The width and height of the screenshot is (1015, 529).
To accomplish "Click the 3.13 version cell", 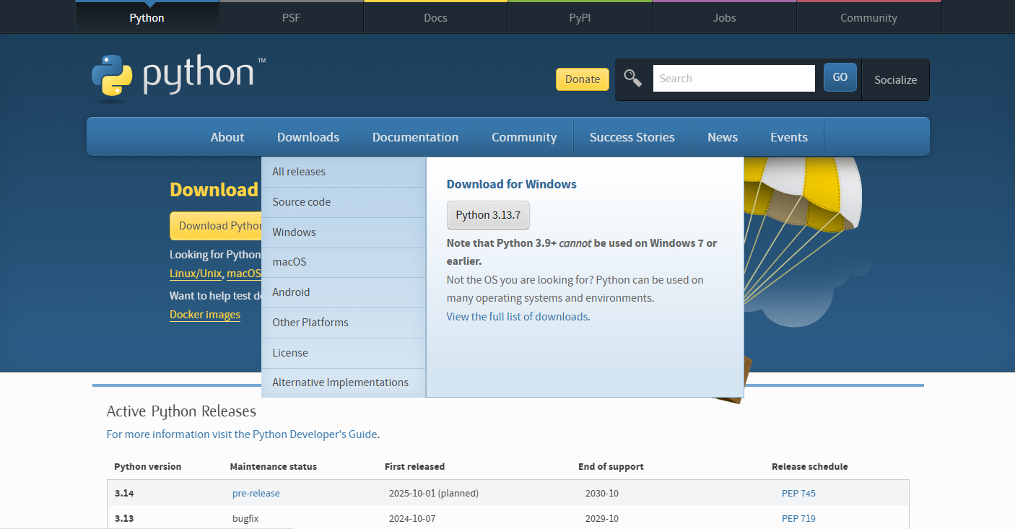I will (124, 518).
